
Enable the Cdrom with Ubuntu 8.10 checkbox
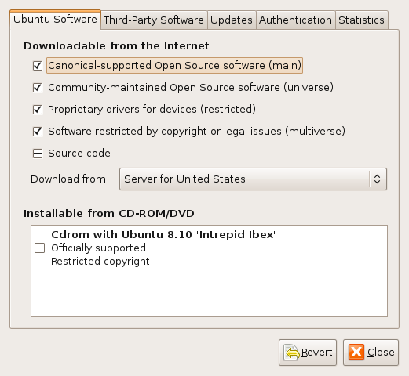(39, 248)
